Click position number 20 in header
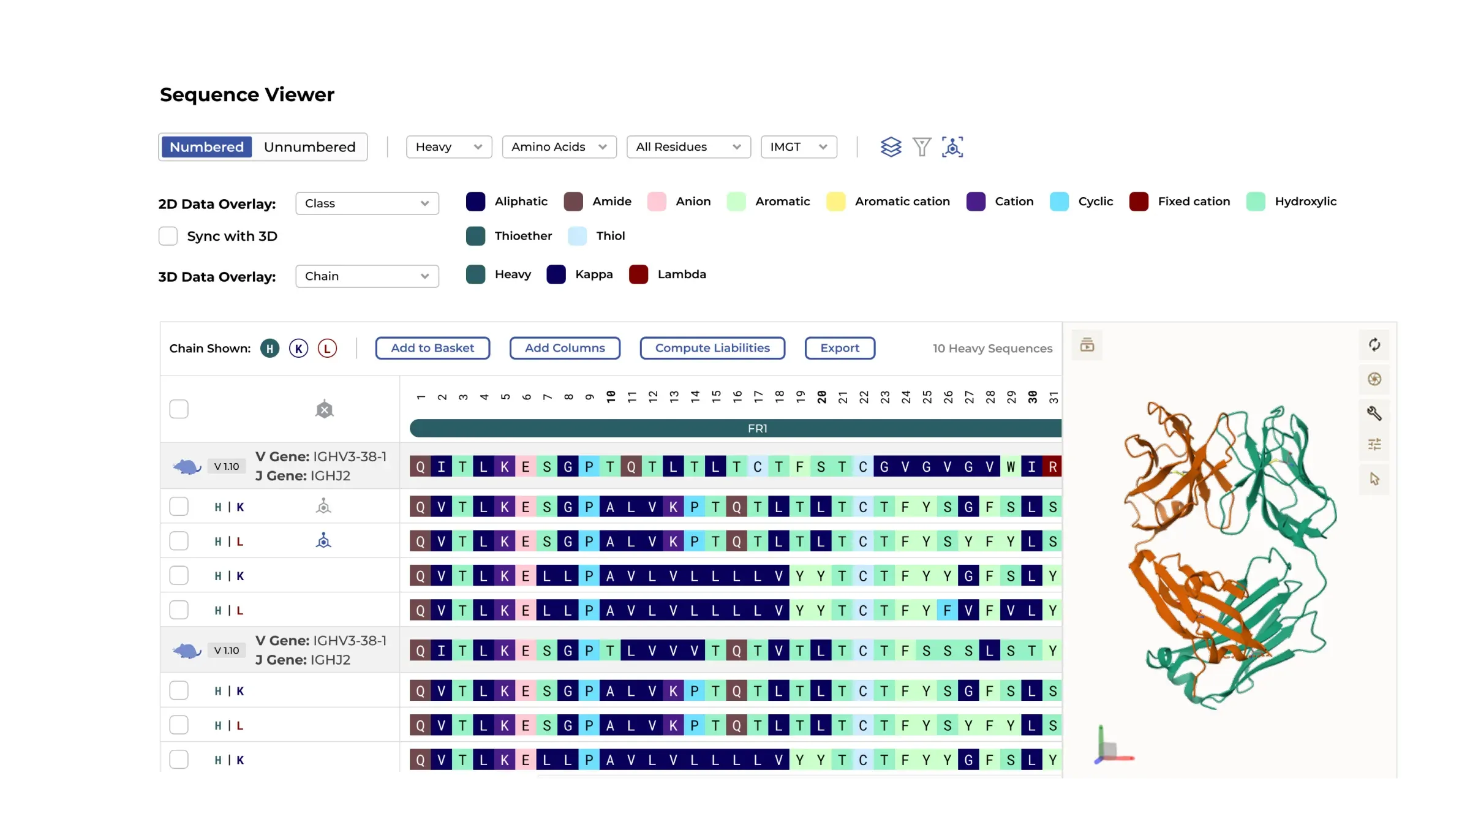This screenshot has width=1470, height=827. click(x=821, y=397)
